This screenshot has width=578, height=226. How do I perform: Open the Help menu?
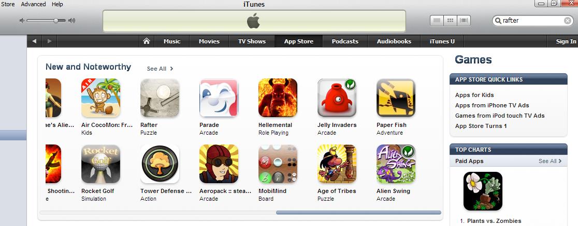coord(57,5)
